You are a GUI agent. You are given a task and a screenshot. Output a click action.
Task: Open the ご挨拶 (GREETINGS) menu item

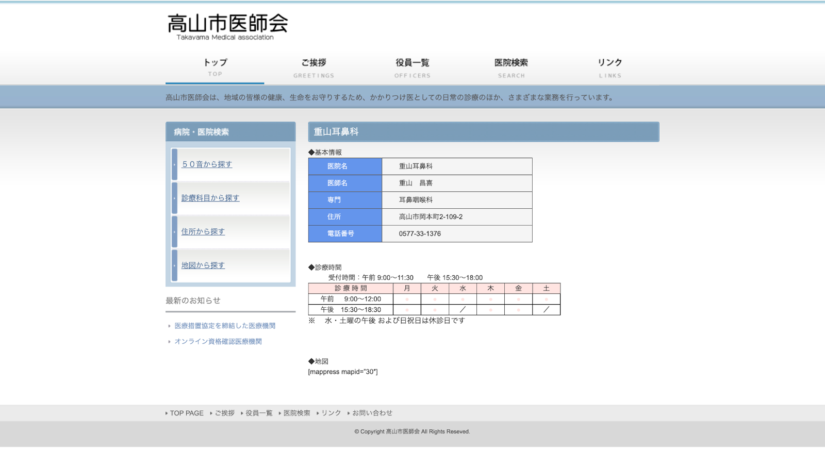coord(313,66)
